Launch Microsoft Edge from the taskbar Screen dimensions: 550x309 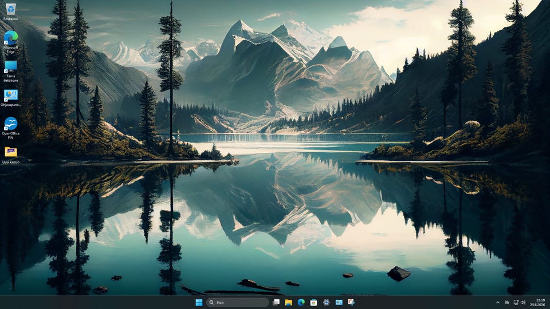click(x=301, y=302)
